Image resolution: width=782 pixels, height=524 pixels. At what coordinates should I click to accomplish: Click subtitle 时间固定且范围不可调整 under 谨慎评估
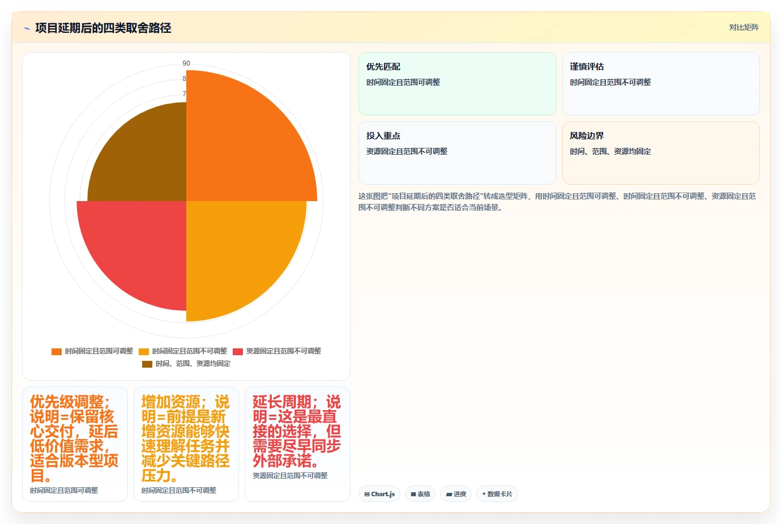click(x=610, y=82)
